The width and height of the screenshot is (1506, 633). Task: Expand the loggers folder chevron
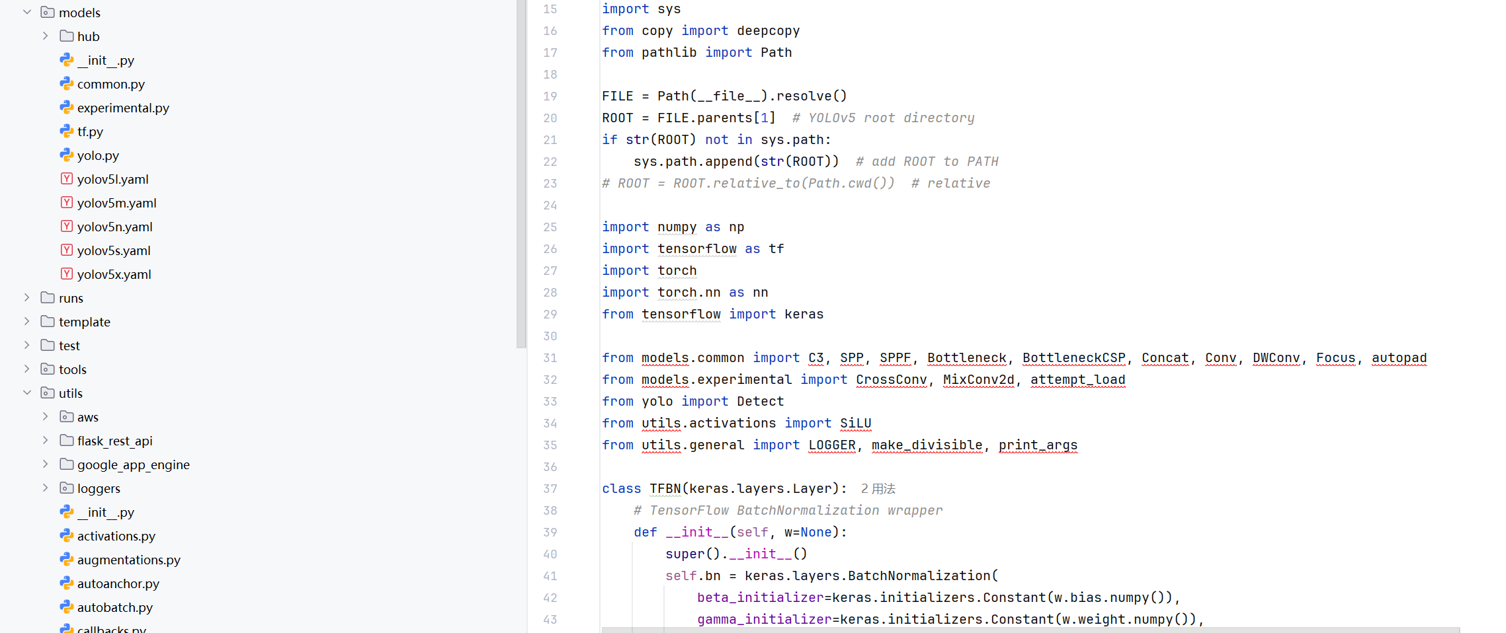pyautogui.click(x=46, y=488)
